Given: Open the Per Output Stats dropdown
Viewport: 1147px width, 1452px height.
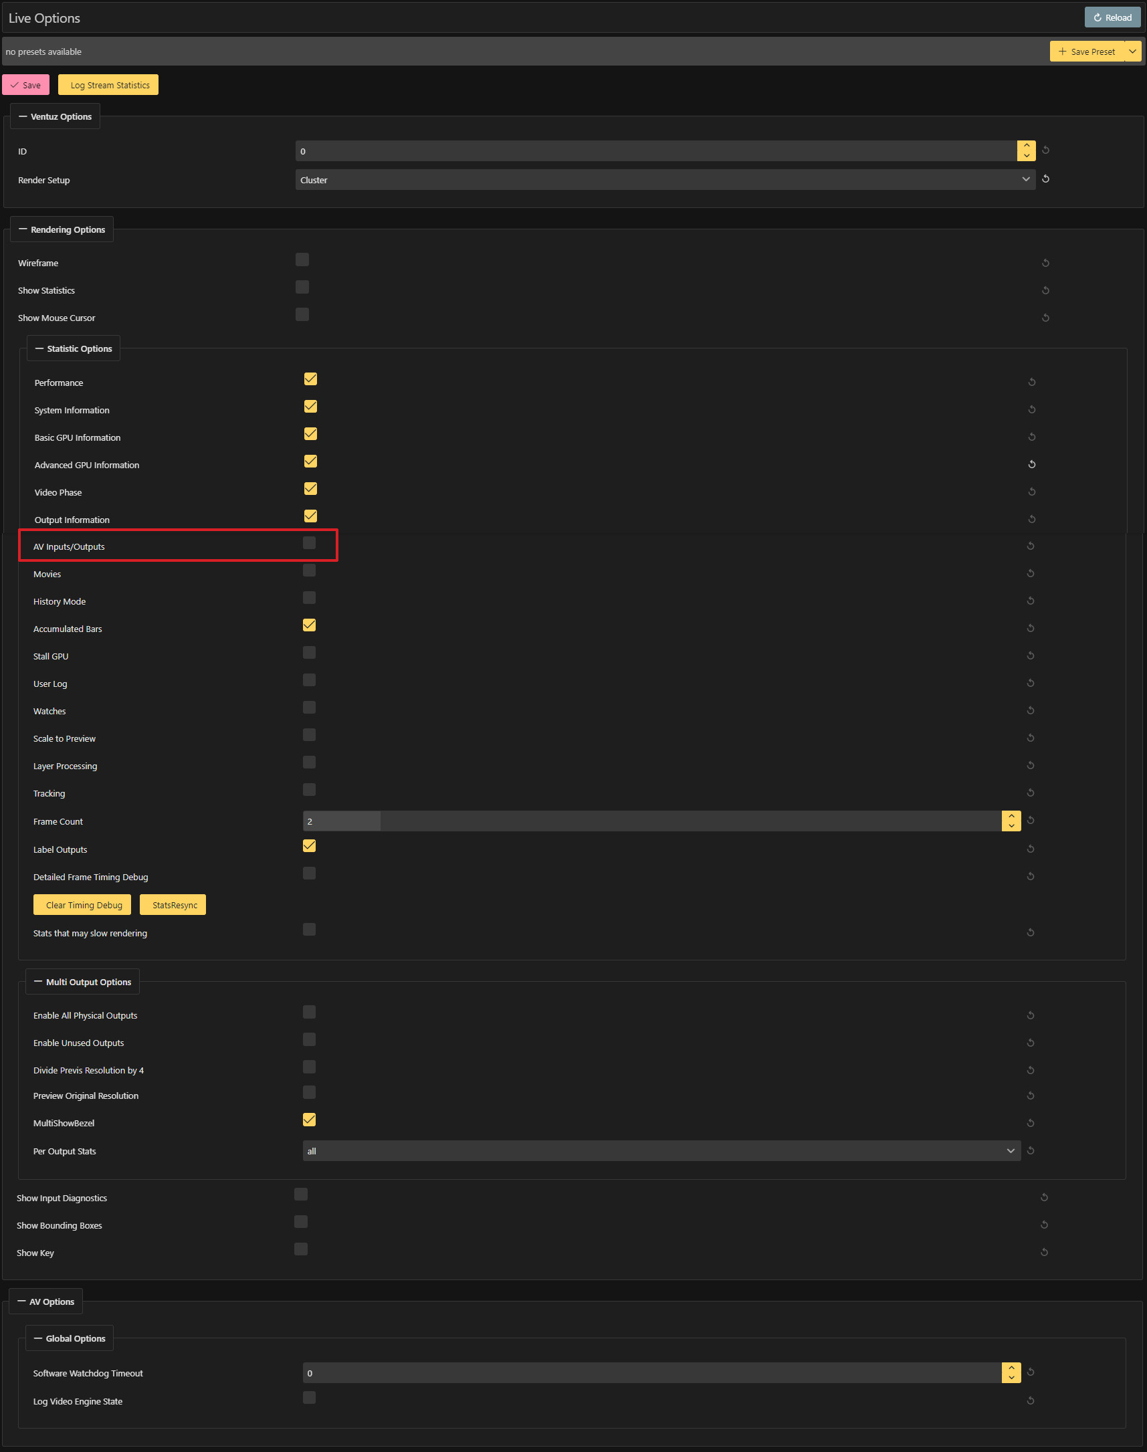Looking at the screenshot, I should pyautogui.click(x=661, y=1150).
